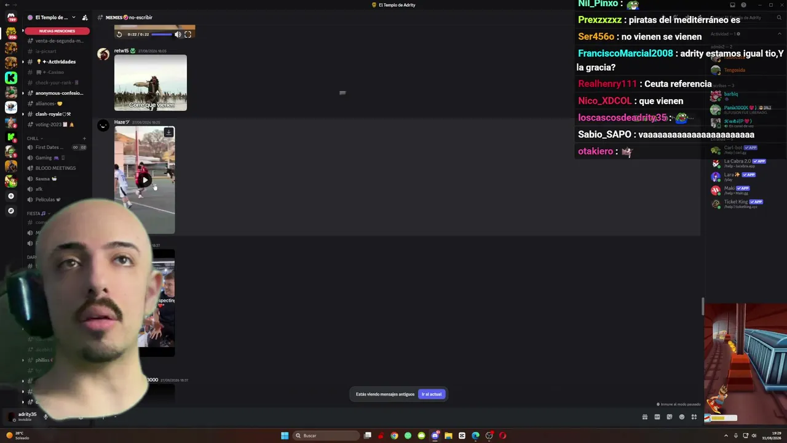Open Discord inbox icon in title bar
Screen dimensions: 787x443
(x=732, y=5)
